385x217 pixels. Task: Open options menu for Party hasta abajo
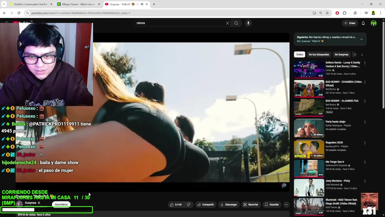365,122
